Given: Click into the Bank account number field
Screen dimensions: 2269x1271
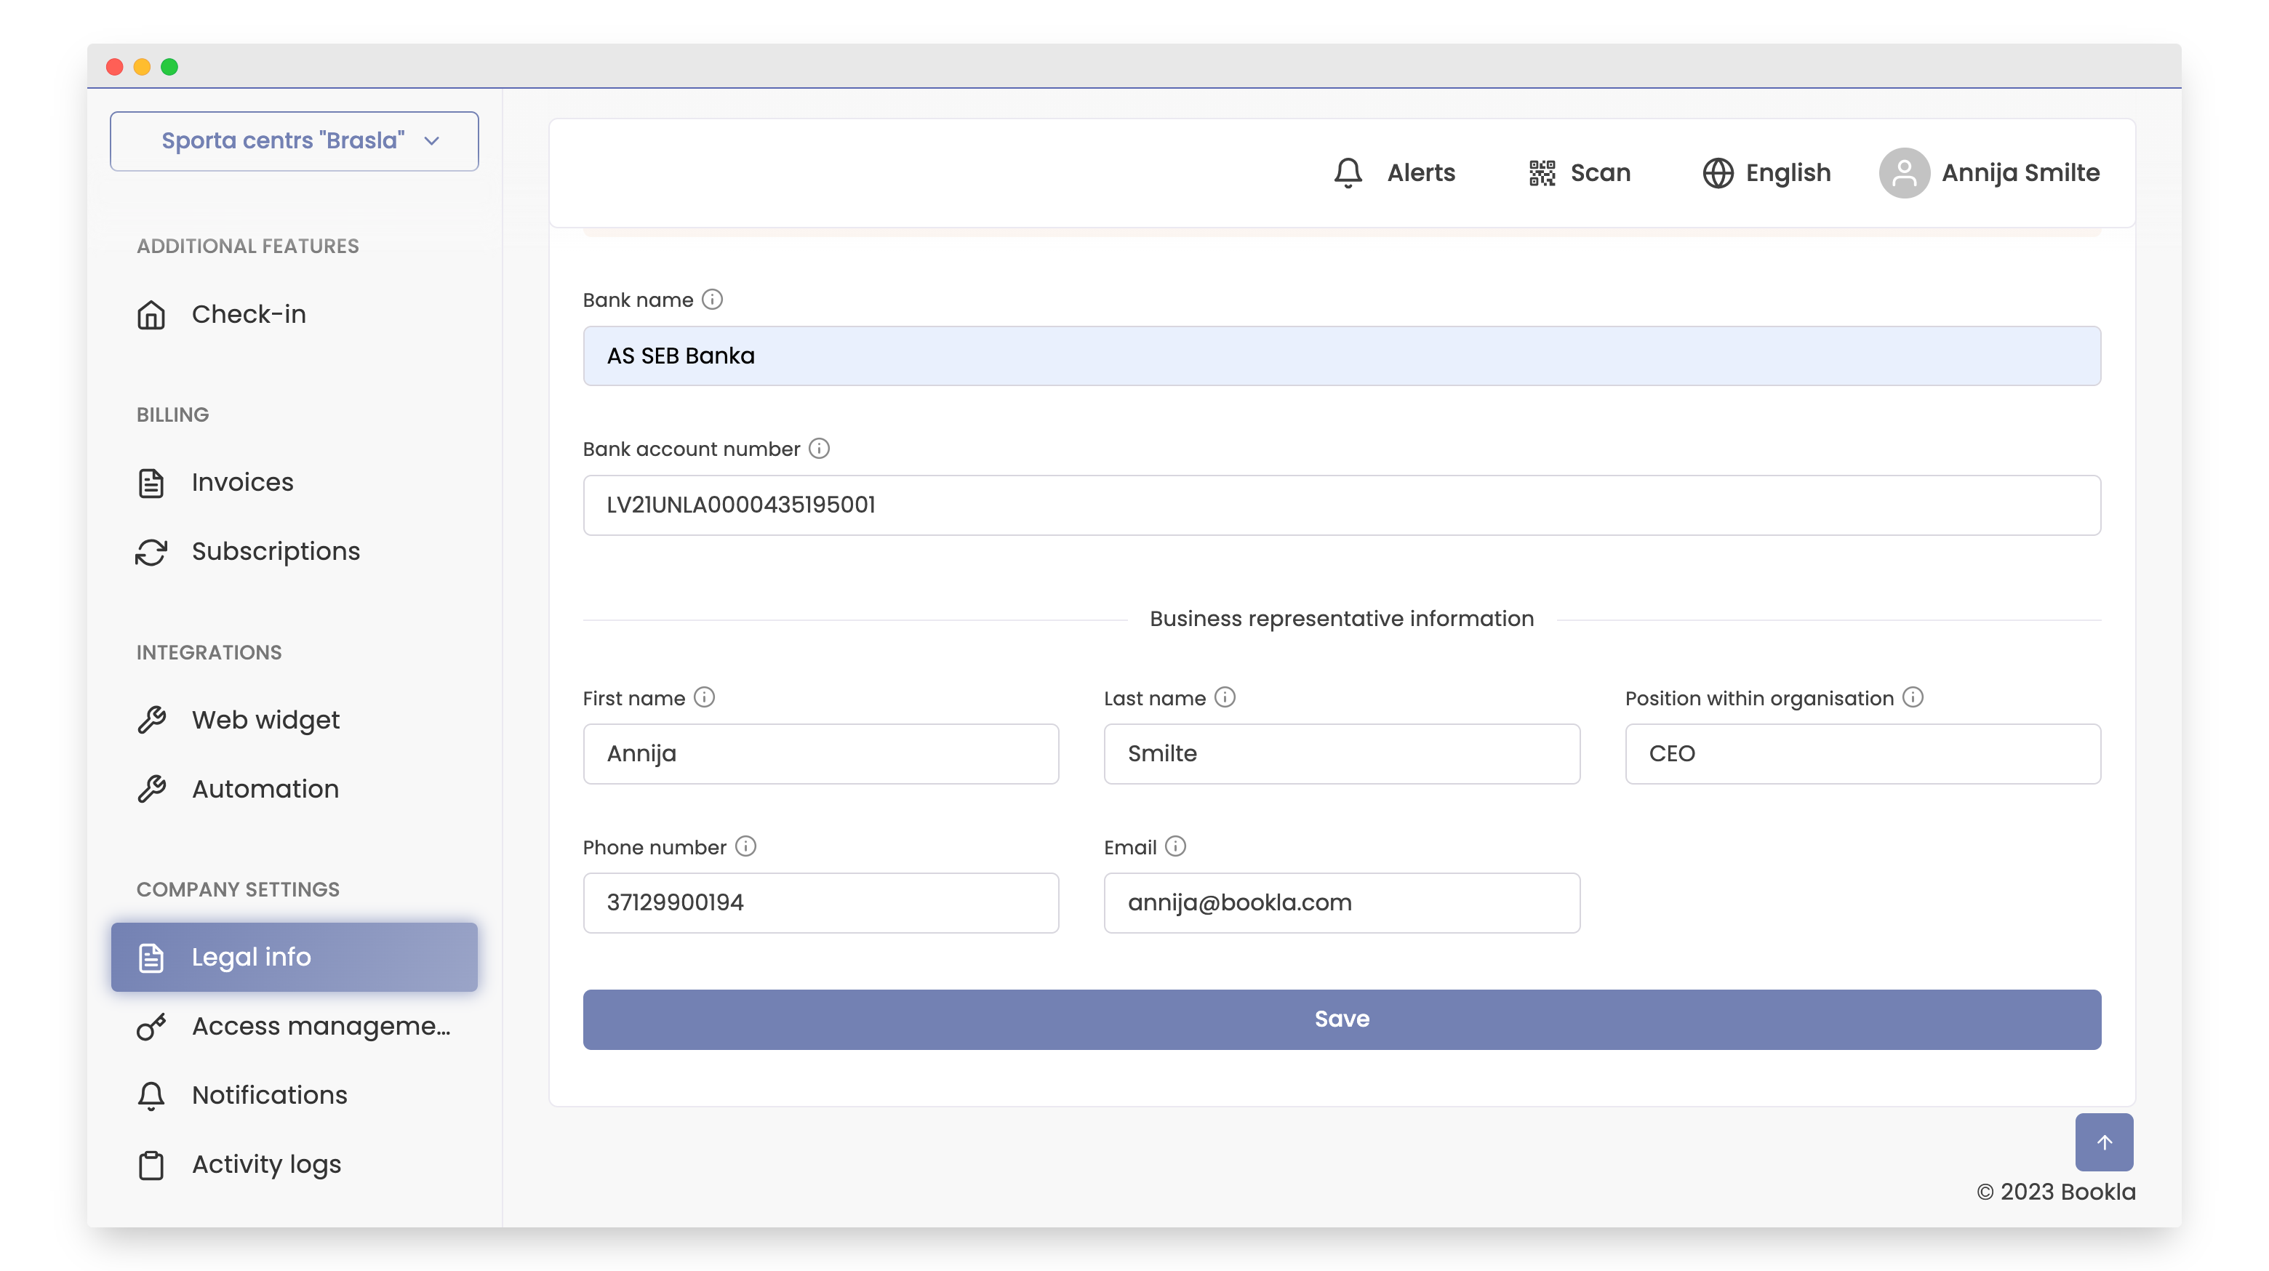Looking at the screenshot, I should click(1340, 505).
